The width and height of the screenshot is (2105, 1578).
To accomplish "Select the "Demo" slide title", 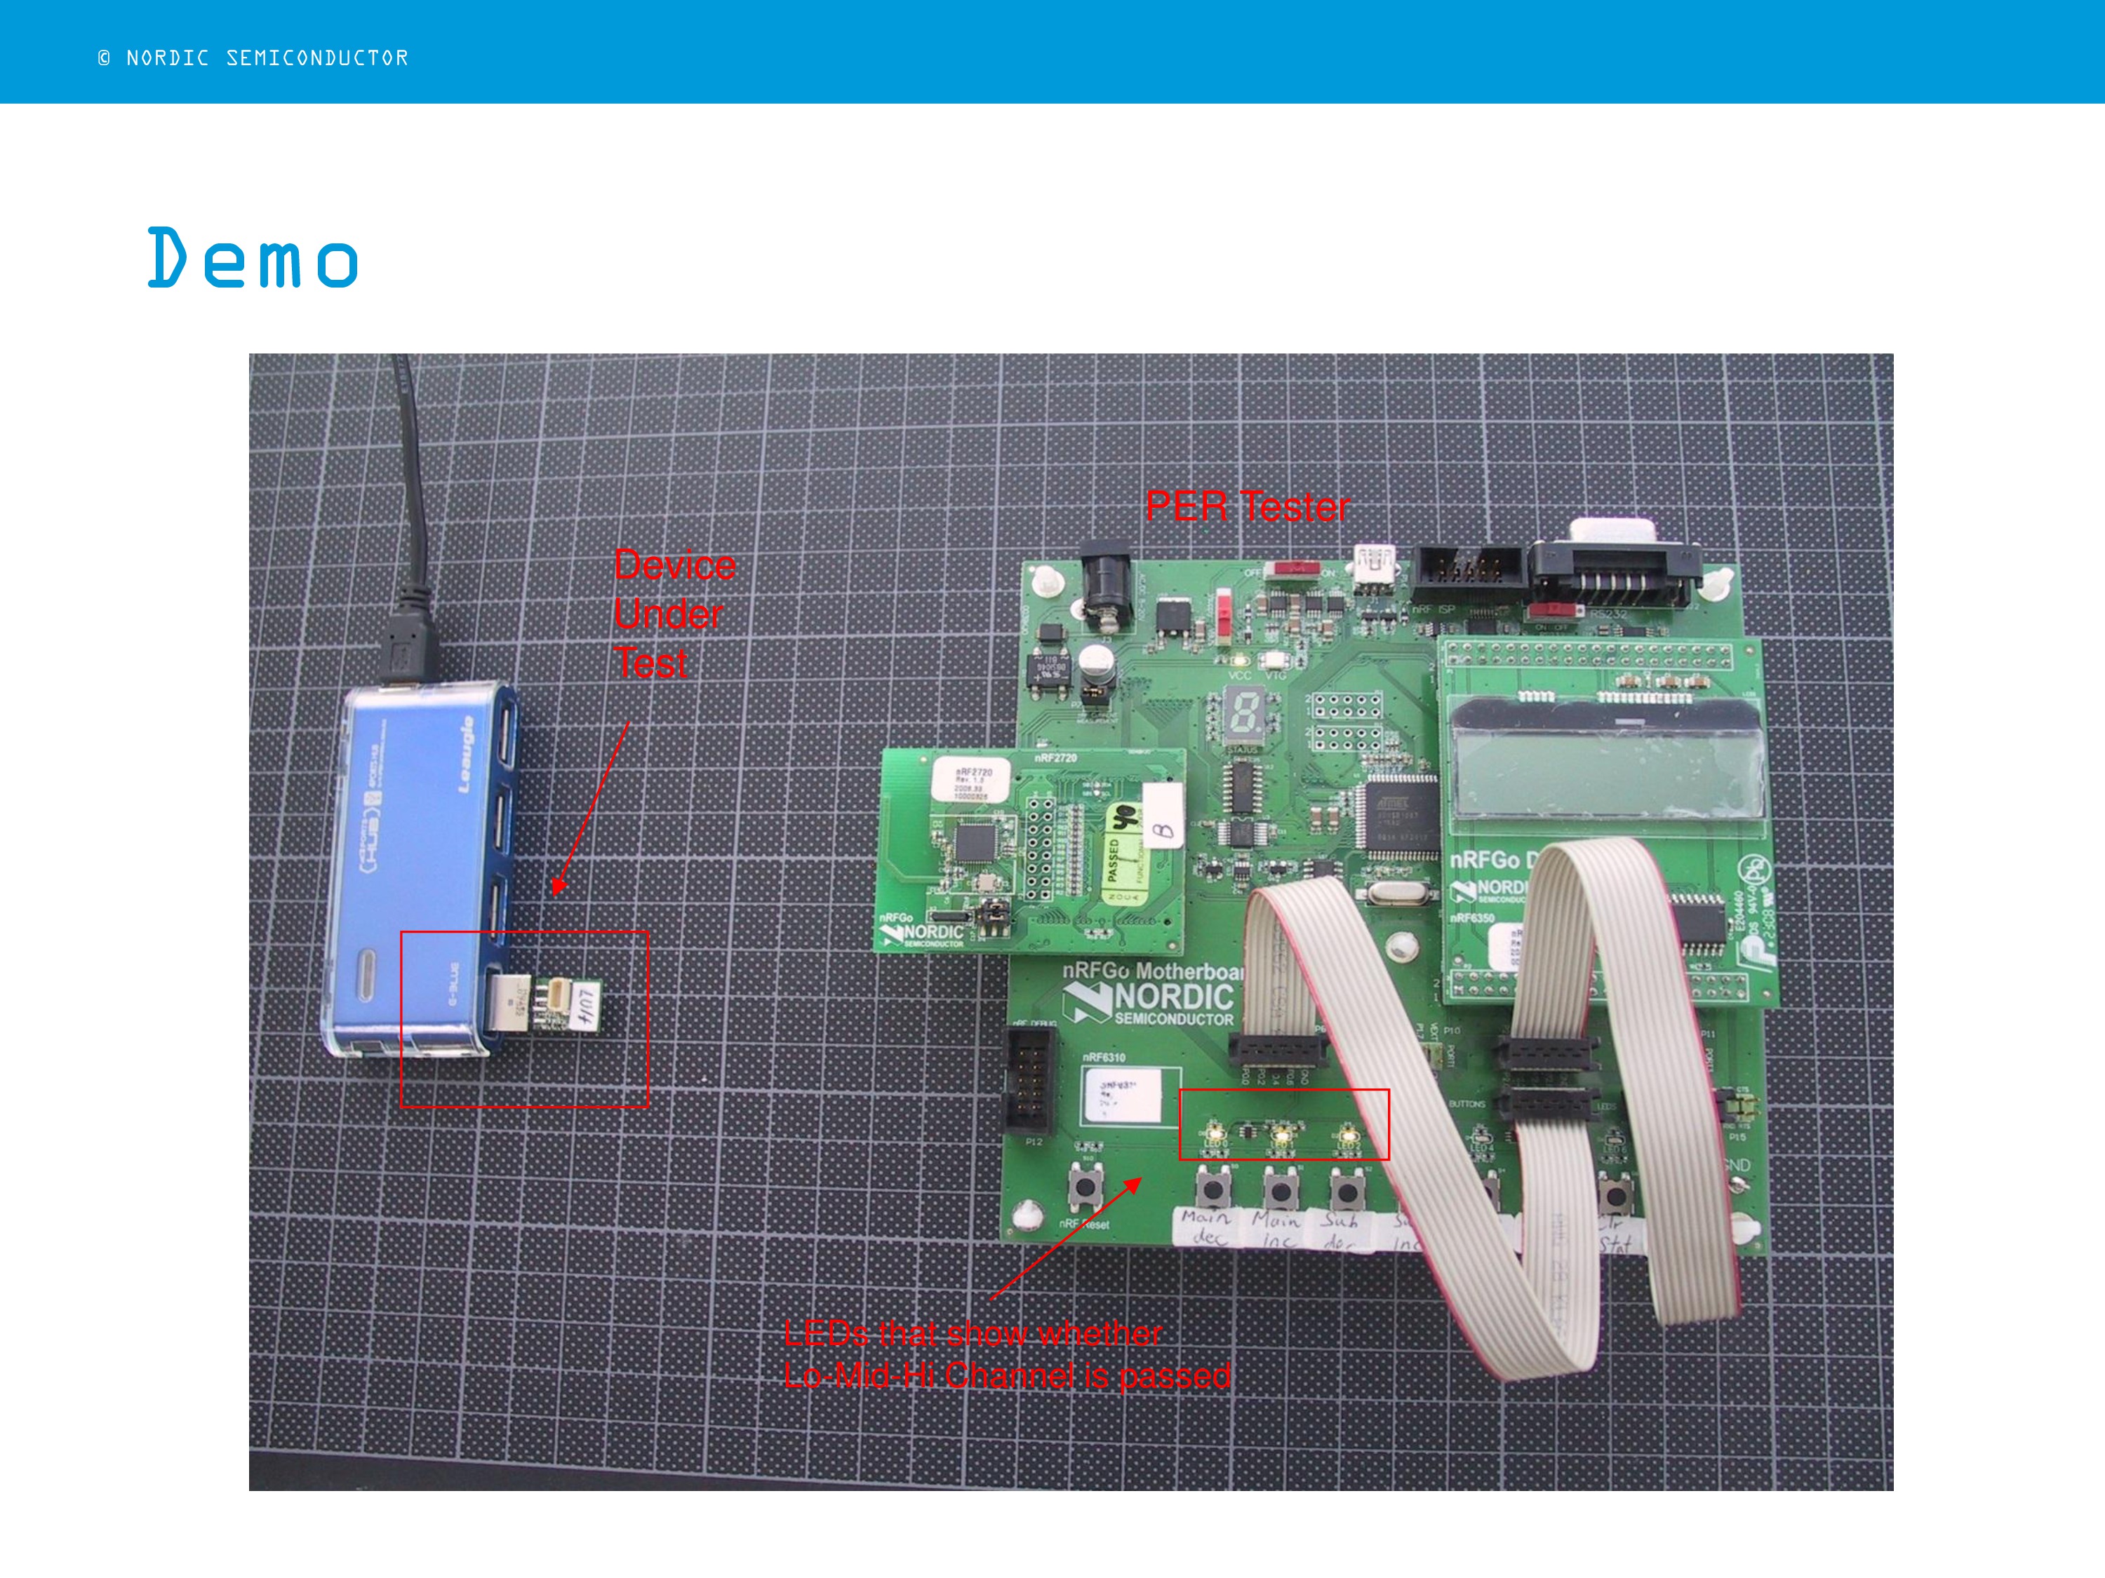I will click(253, 258).
